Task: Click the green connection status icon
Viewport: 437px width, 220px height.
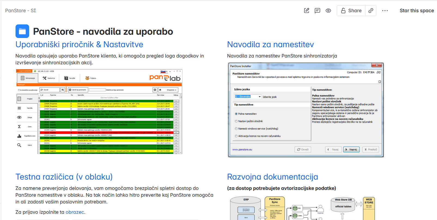Action: (x=35, y=71)
